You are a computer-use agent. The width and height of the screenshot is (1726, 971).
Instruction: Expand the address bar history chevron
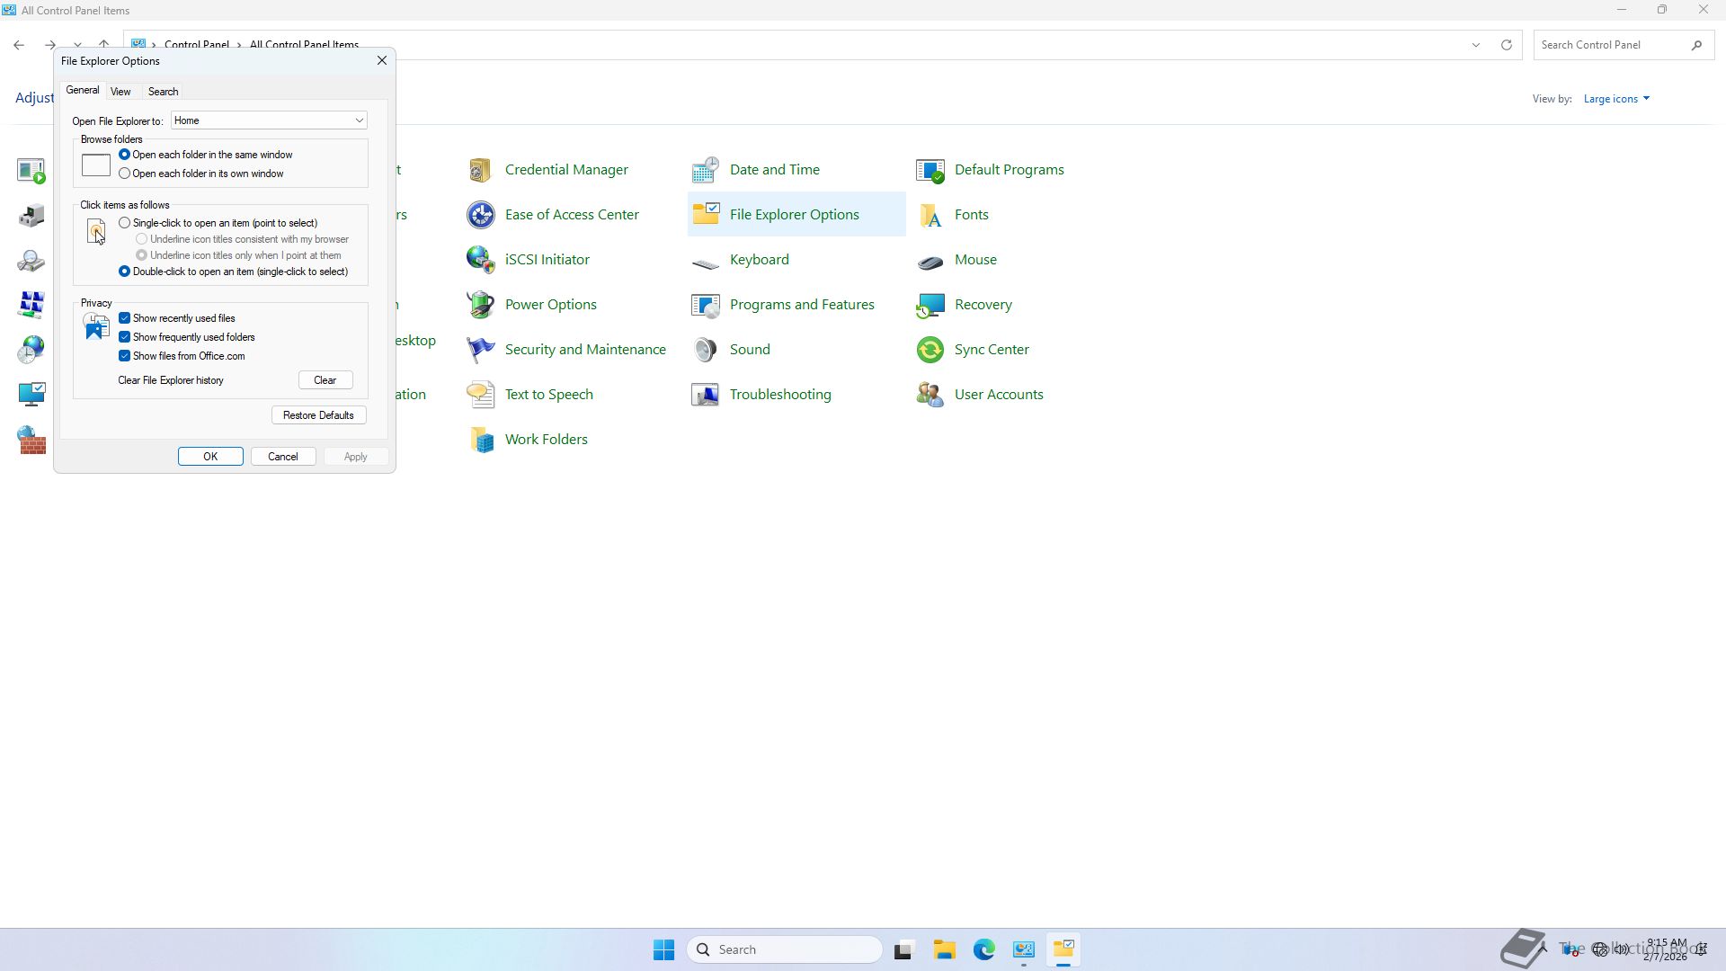[x=1475, y=45]
